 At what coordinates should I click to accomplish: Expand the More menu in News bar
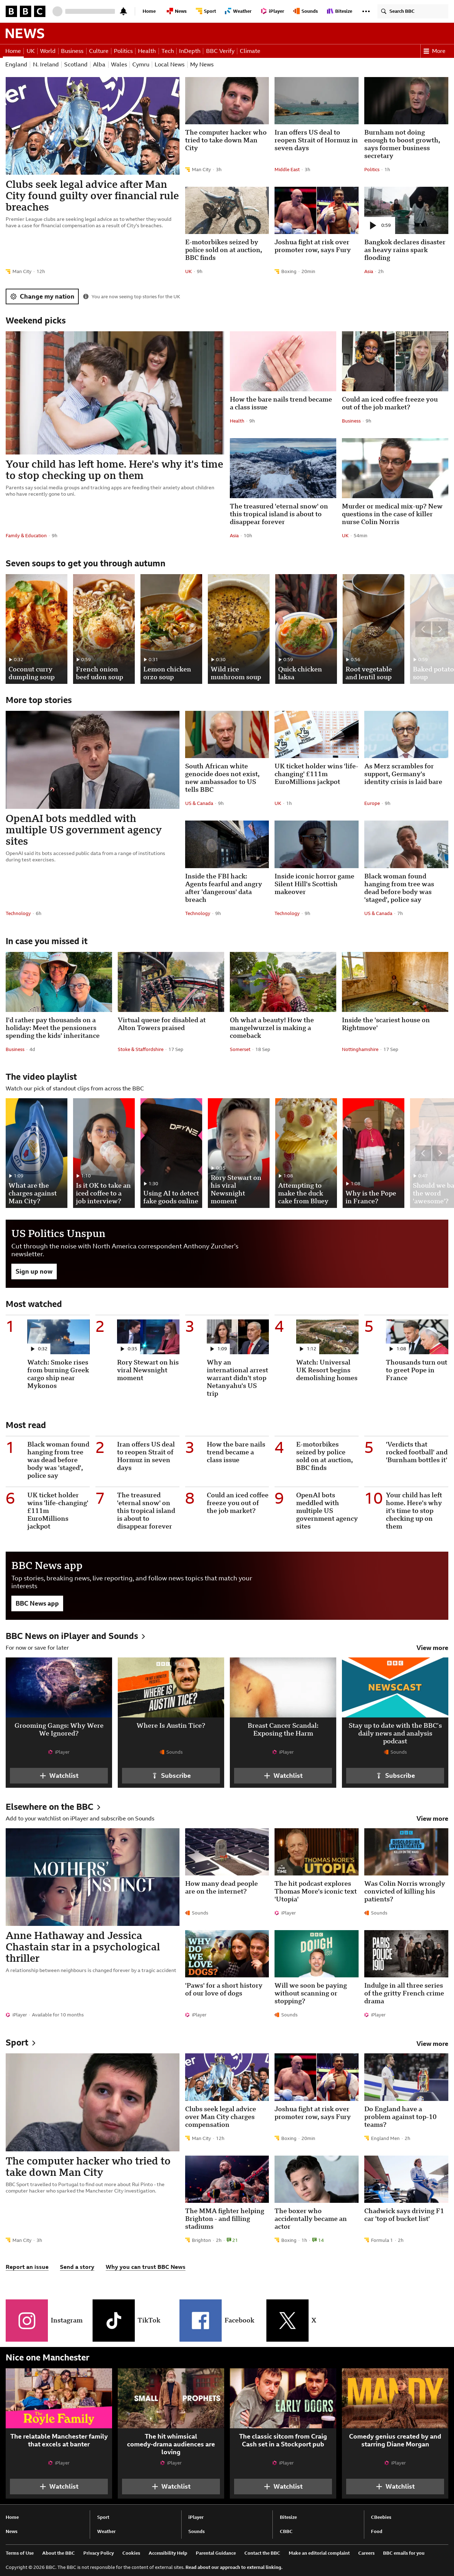pos(435,51)
